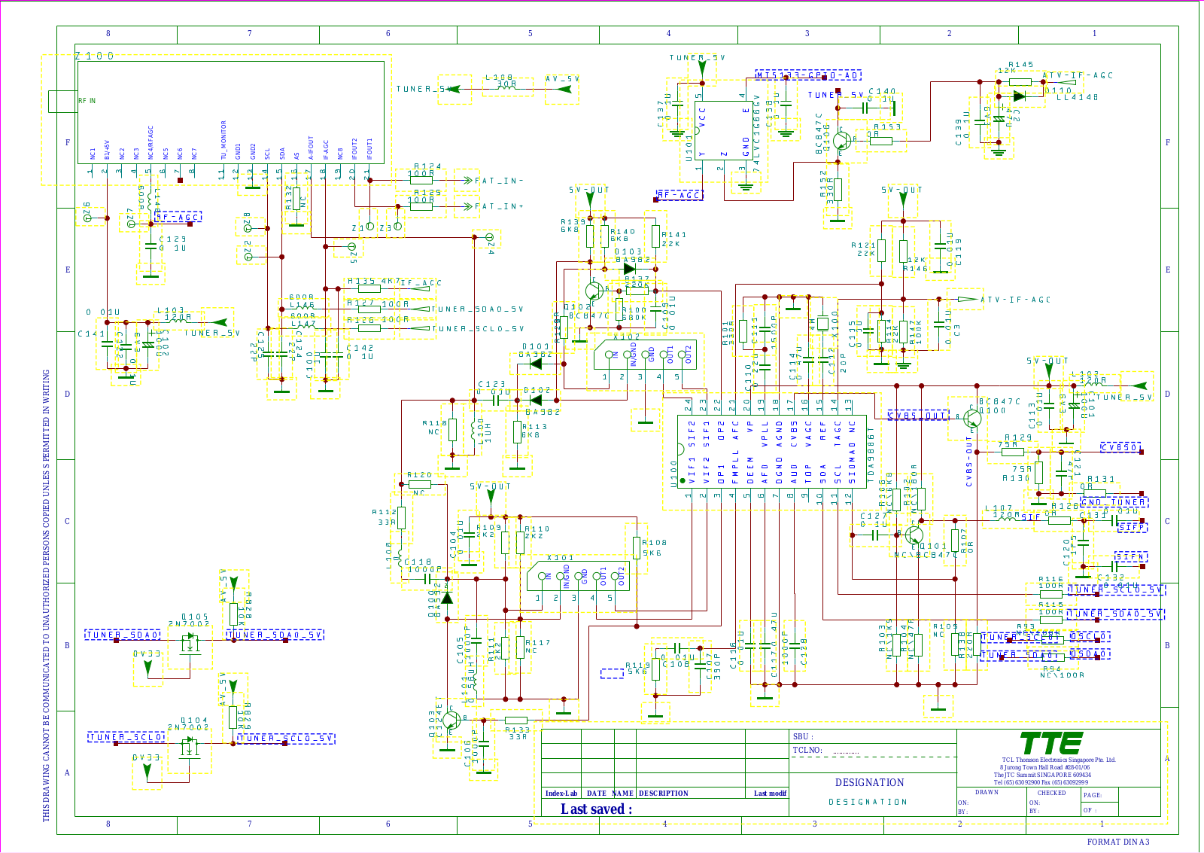Select the R125 resistor symbol
The width and height of the screenshot is (1204, 853).
(x=421, y=206)
